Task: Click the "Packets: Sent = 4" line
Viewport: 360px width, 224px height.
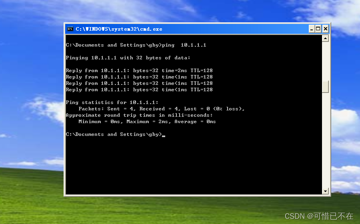Action: [162, 109]
